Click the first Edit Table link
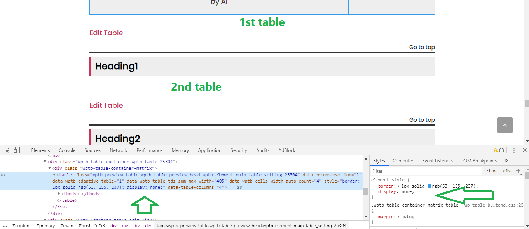This screenshot has width=529, height=229. point(106,33)
